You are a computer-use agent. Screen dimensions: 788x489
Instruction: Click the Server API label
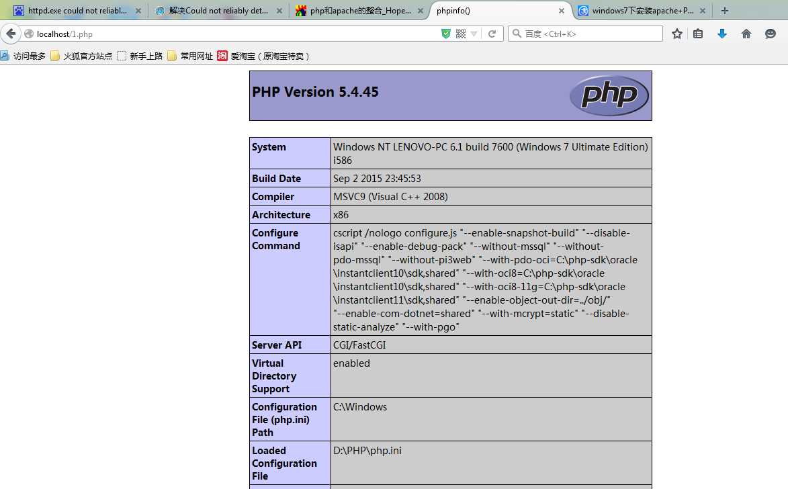(277, 345)
